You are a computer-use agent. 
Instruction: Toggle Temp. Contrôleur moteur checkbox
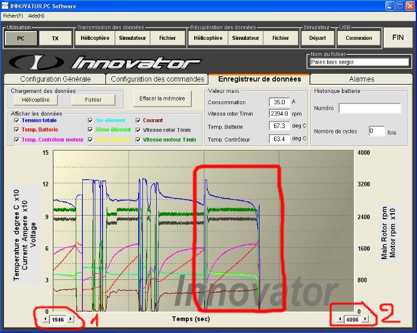[x=17, y=139]
